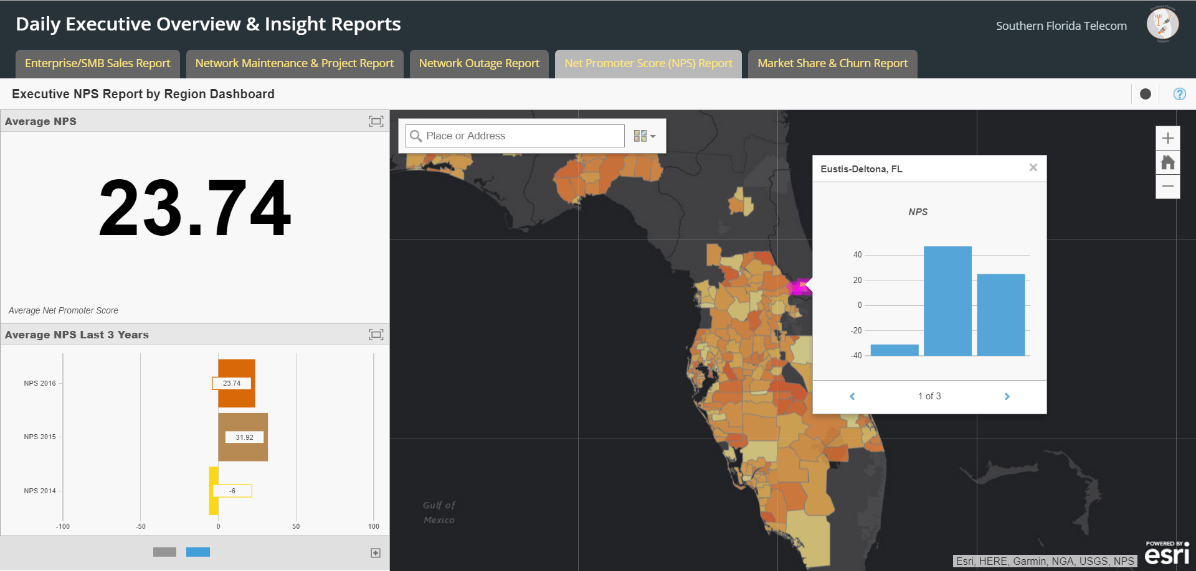The width and height of the screenshot is (1196, 571).
Task: Reset map to home extent
Action: 1167,163
